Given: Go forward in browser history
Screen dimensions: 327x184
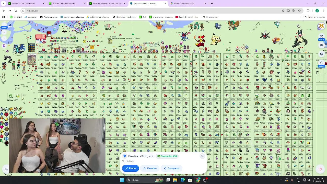Looking at the screenshot, I should click(10, 11).
